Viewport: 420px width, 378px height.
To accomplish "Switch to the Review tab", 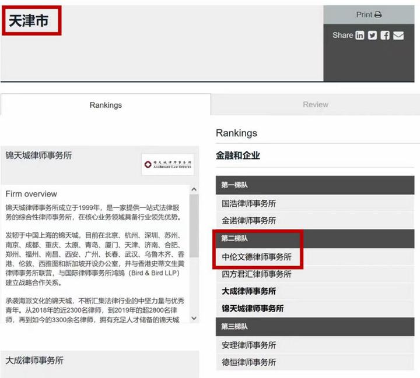I will point(315,104).
